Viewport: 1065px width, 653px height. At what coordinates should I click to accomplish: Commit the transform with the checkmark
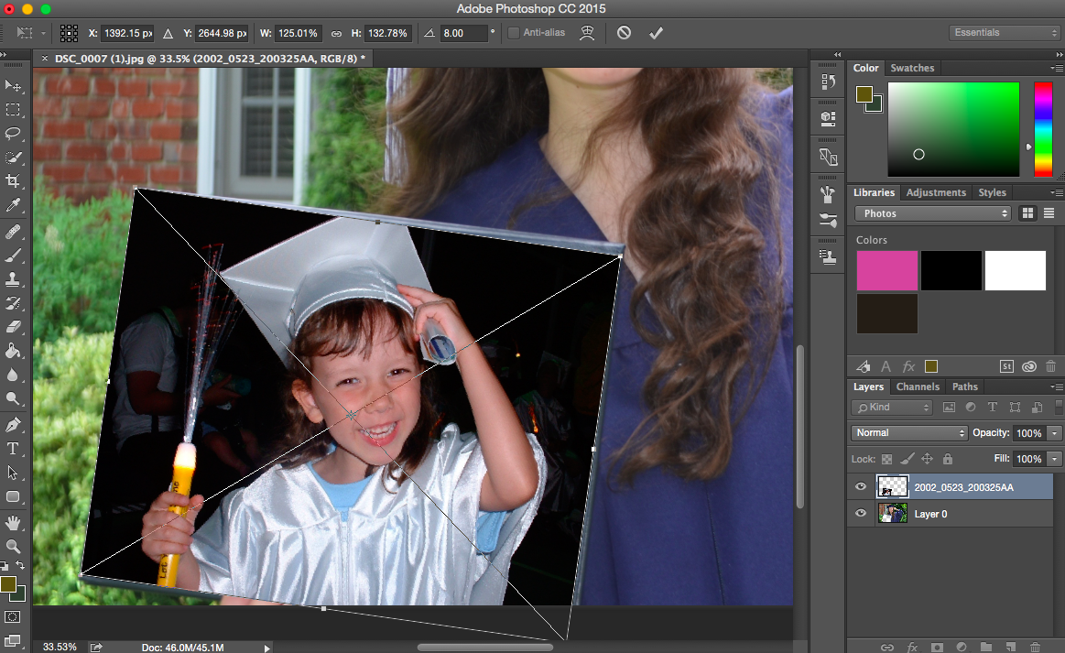(656, 32)
